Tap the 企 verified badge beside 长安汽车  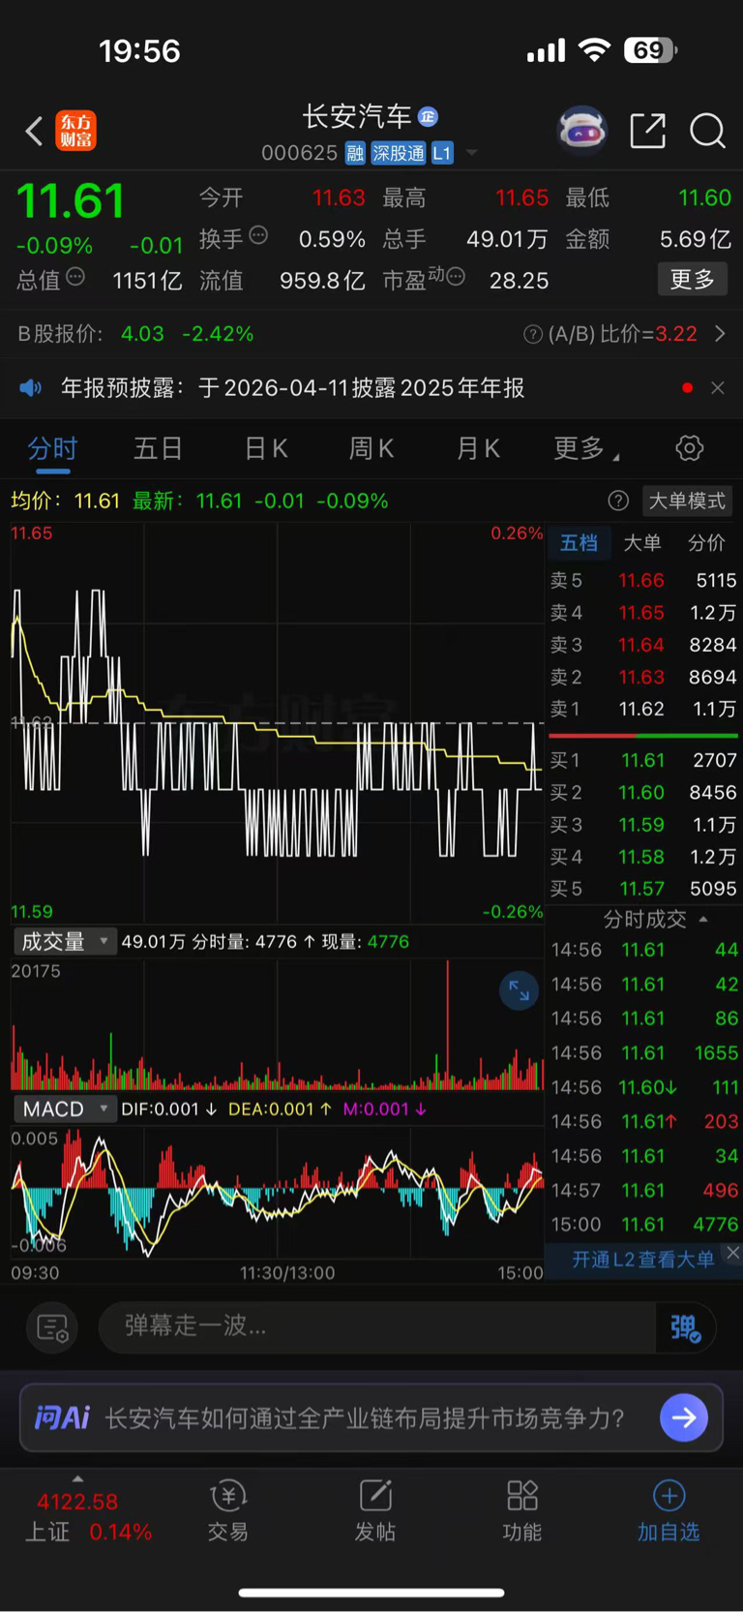(428, 117)
